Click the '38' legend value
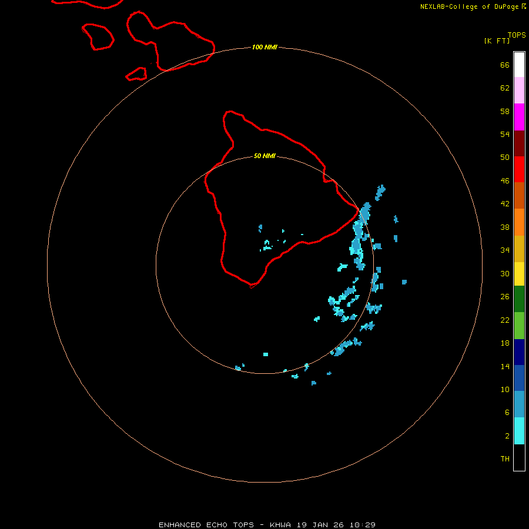 pos(505,227)
